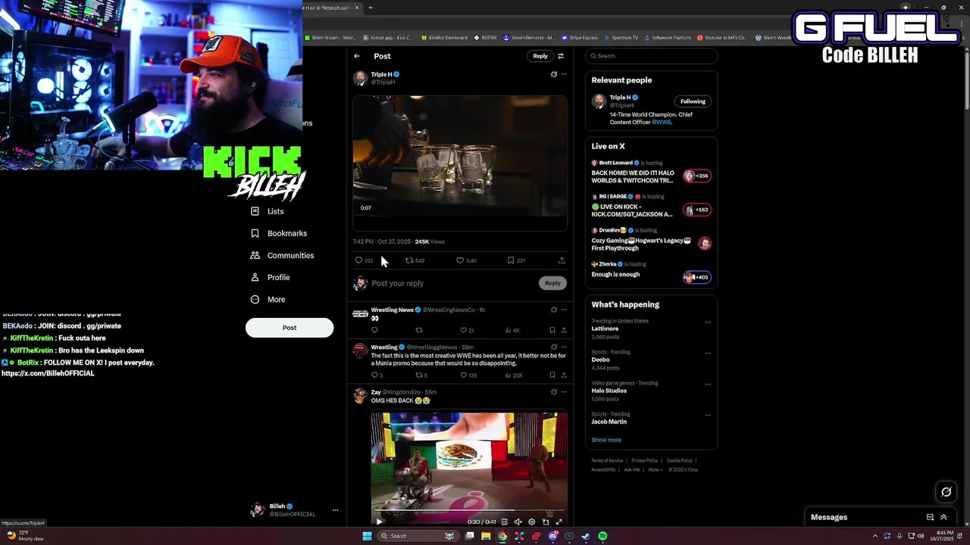Click the X search box
The image size is (970, 545).
651,56
